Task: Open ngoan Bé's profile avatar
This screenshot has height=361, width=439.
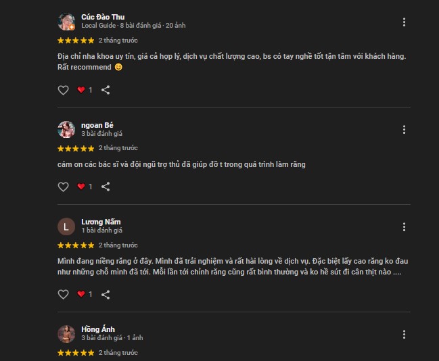Action: [66, 130]
